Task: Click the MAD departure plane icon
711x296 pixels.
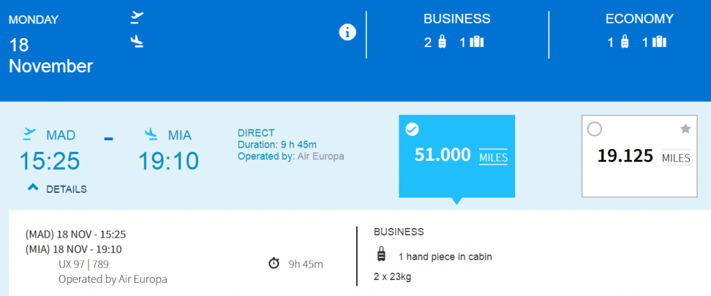Action: pyautogui.click(x=30, y=134)
